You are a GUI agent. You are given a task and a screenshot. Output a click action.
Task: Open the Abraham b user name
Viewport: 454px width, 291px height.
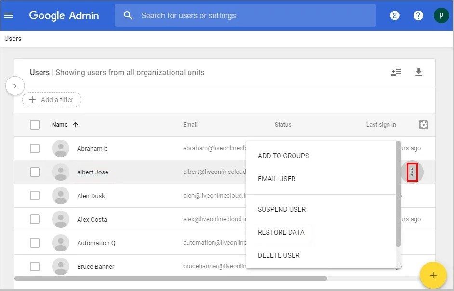pyautogui.click(x=92, y=149)
